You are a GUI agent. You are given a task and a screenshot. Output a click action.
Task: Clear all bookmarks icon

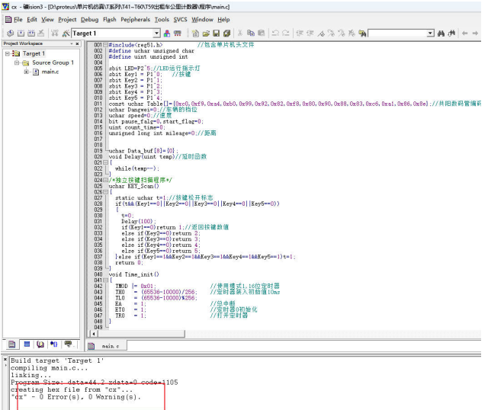tap(352, 34)
